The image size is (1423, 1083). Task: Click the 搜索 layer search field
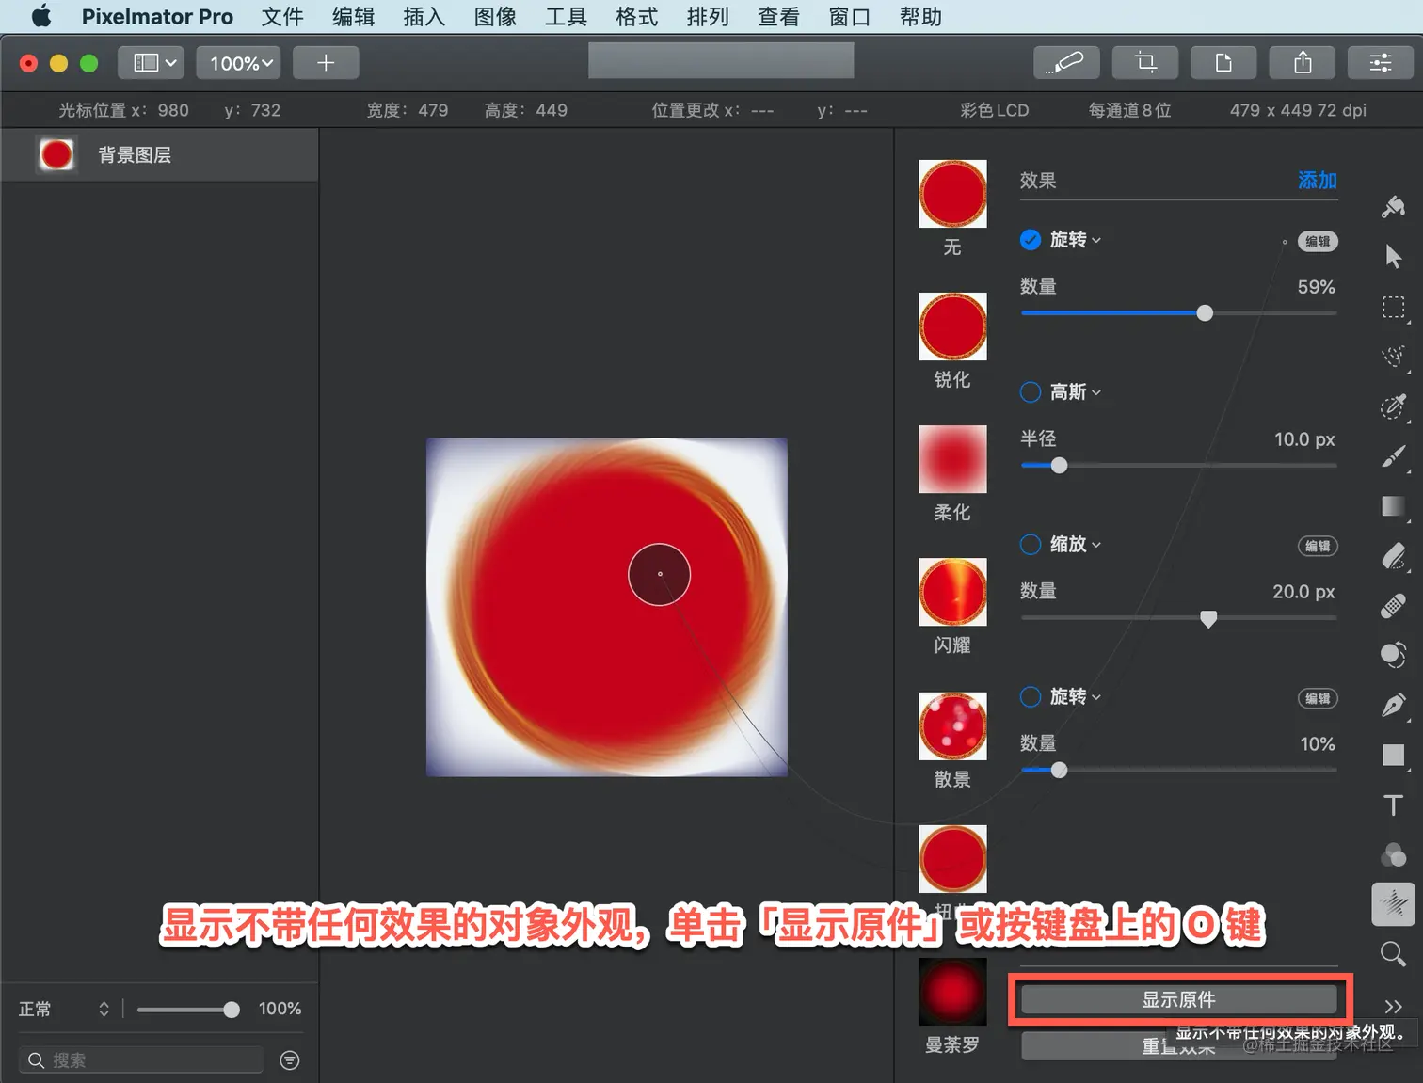141,1060
